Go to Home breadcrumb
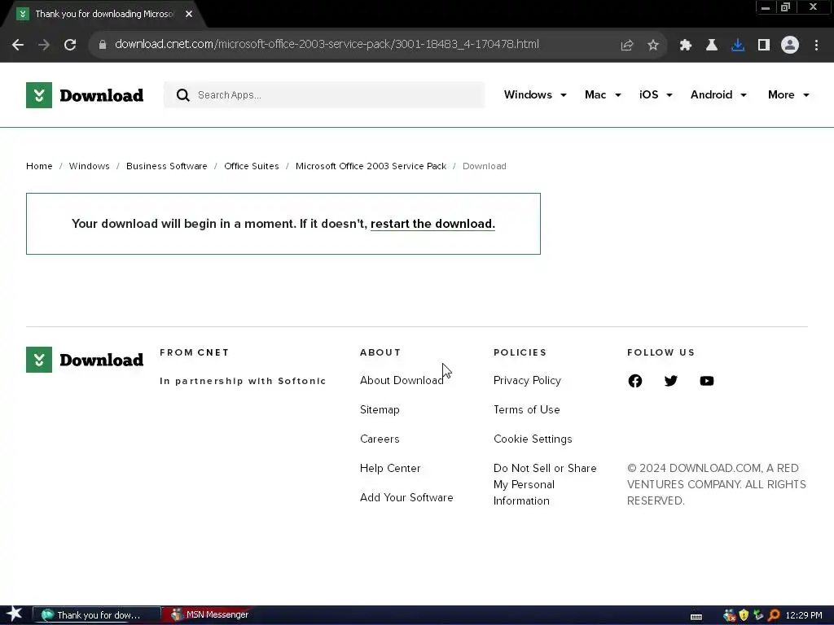 [39, 166]
